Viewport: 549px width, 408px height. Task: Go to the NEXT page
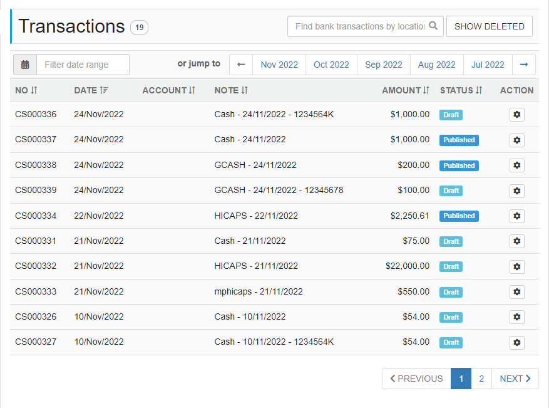[515, 379]
